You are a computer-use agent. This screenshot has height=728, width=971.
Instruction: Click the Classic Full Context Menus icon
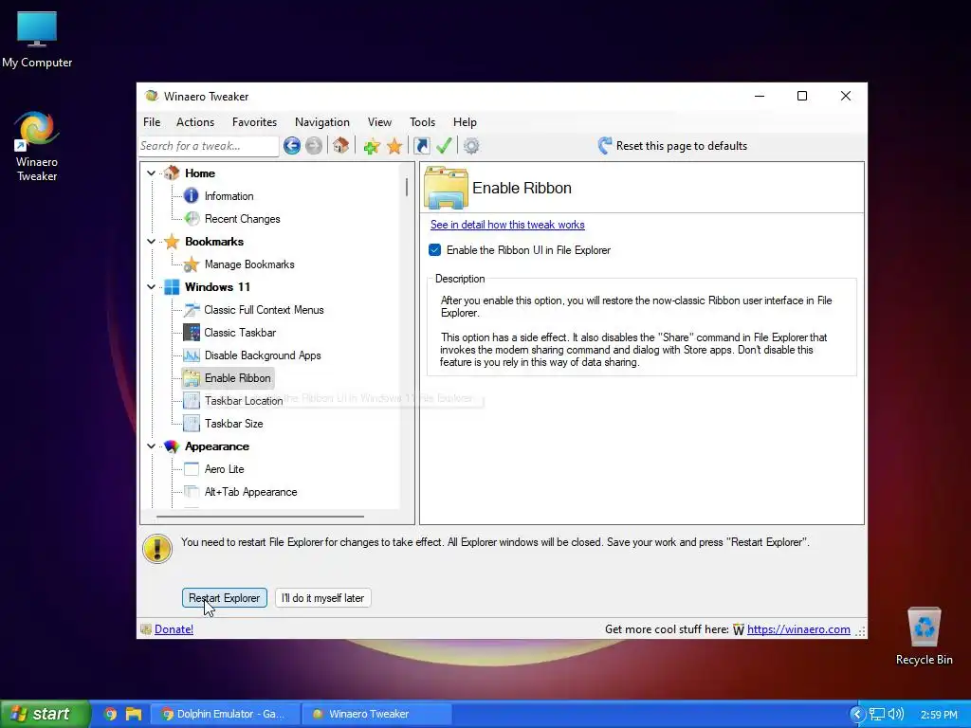pos(192,310)
